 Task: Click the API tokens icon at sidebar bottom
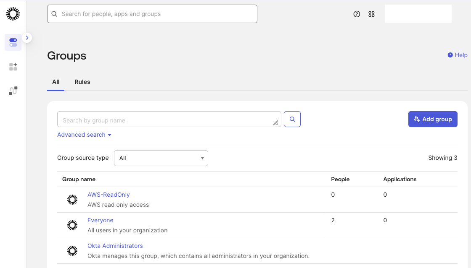coord(13,90)
